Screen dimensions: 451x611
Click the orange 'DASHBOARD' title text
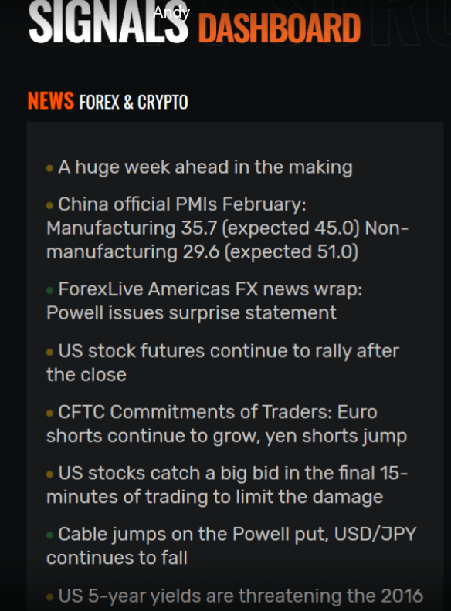[x=280, y=28]
